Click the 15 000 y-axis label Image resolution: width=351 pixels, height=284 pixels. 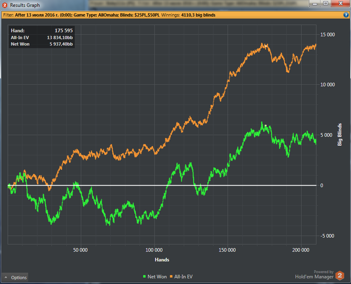[x=327, y=35]
